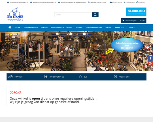
Task: Click the user icon by Mijn Account
Action: [x=111, y=2]
